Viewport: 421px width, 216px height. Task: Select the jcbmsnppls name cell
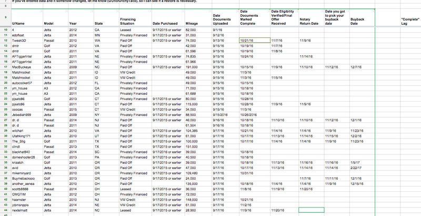click(x=27, y=205)
